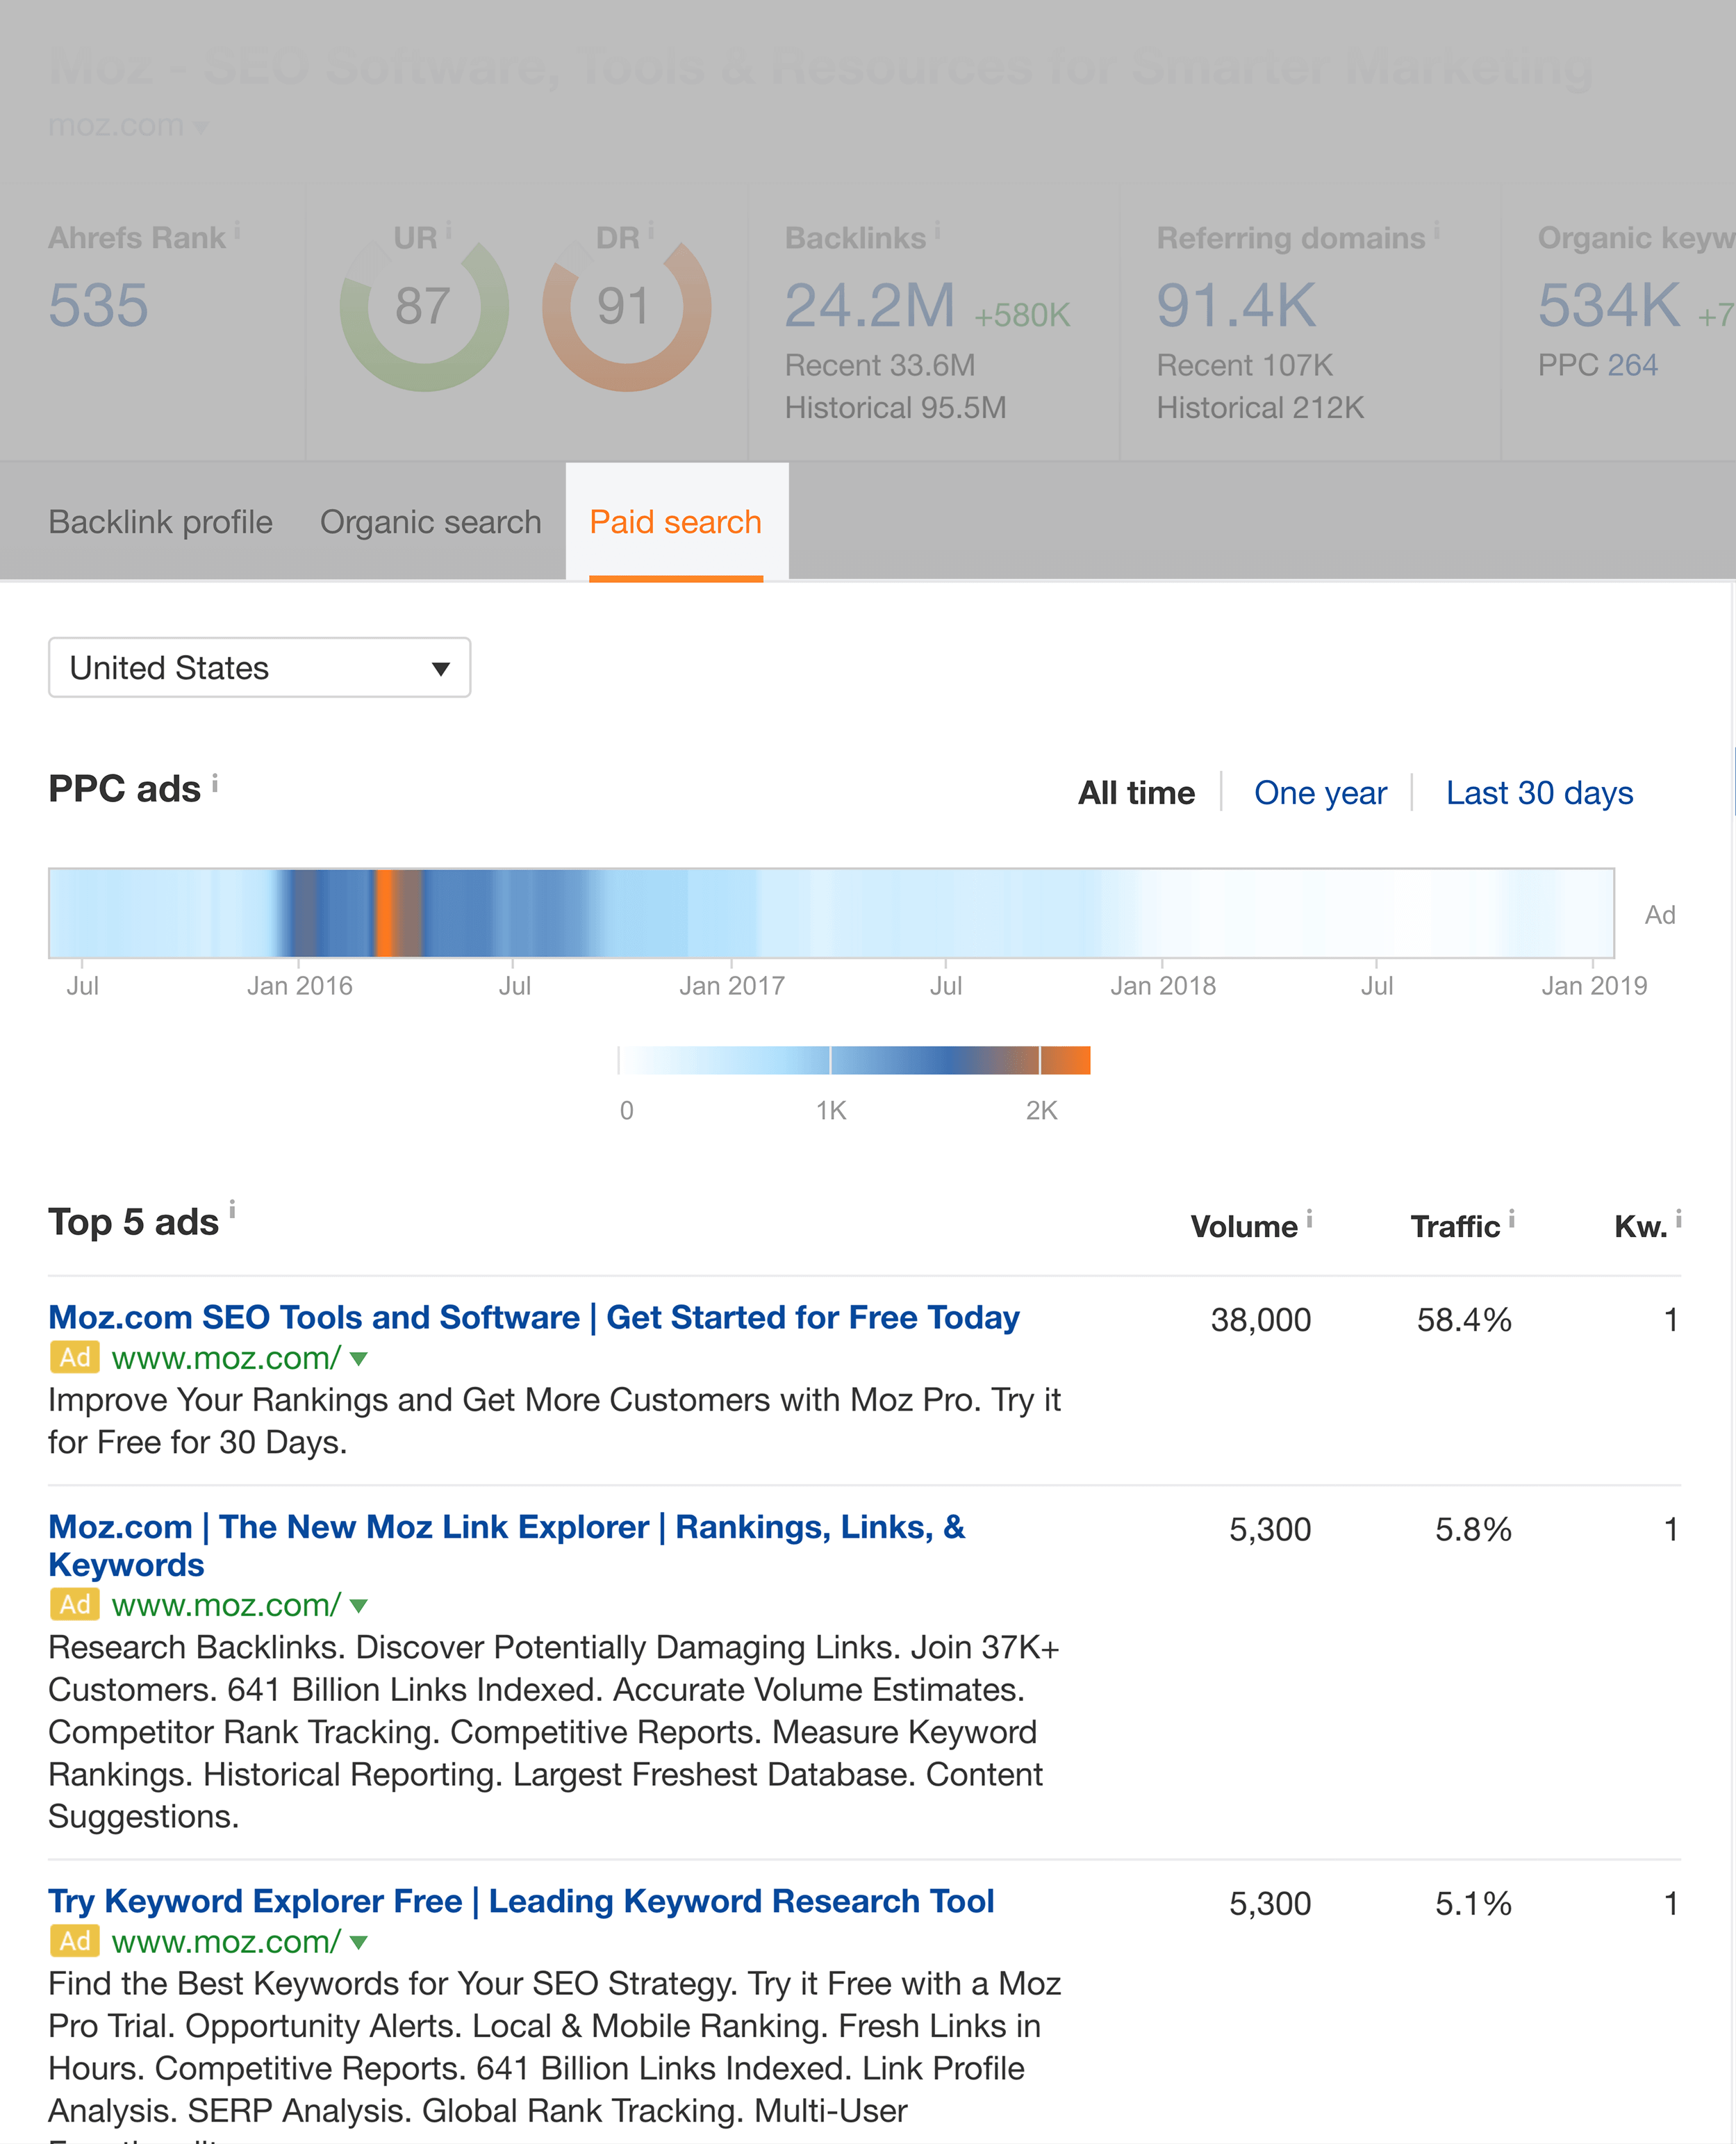
Task: Click the 38,000 volume value
Action: (1261, 1320)
